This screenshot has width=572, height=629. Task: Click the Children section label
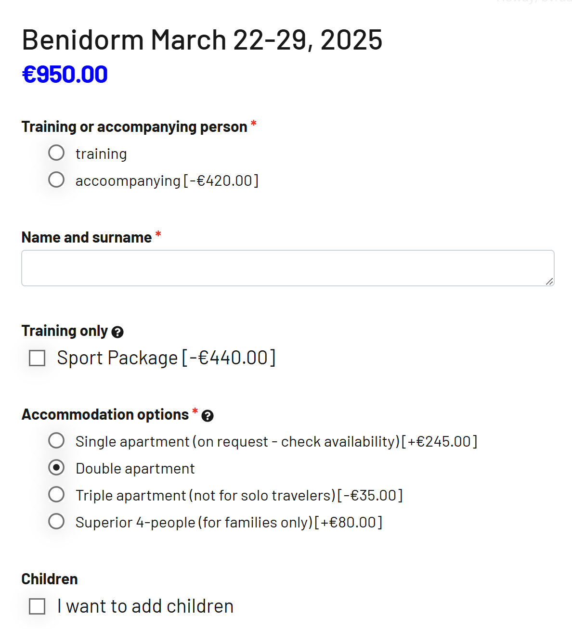point(50,579)
